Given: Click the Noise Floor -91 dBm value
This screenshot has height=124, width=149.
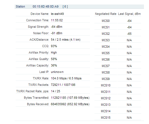Looking at the screenshot, I should click(57, 33).
